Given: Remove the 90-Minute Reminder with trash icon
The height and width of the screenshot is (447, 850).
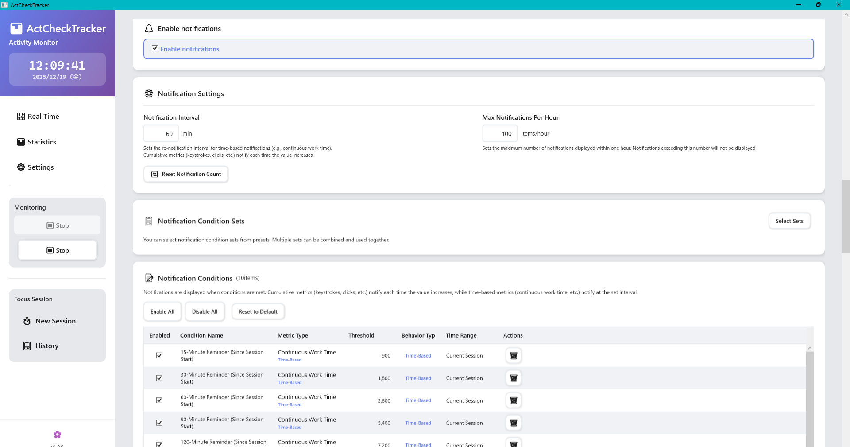Looking at the screenshot, I should [x=514, y=423].
